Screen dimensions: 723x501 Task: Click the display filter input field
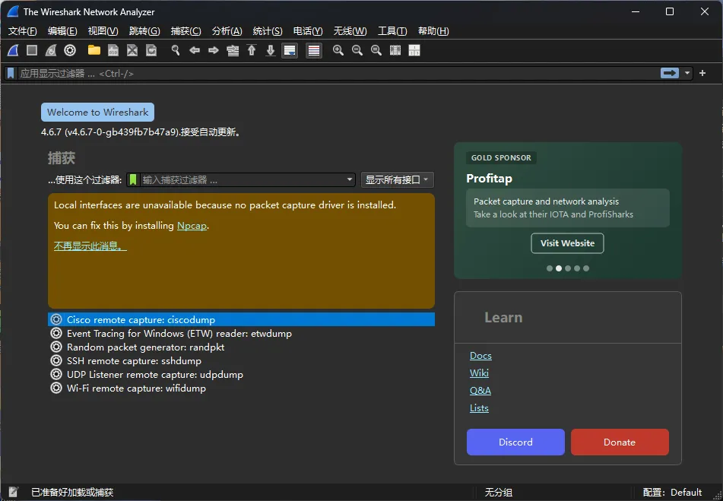(338, 73)
